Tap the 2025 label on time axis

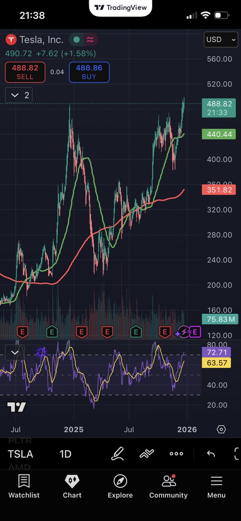(73, 430)
